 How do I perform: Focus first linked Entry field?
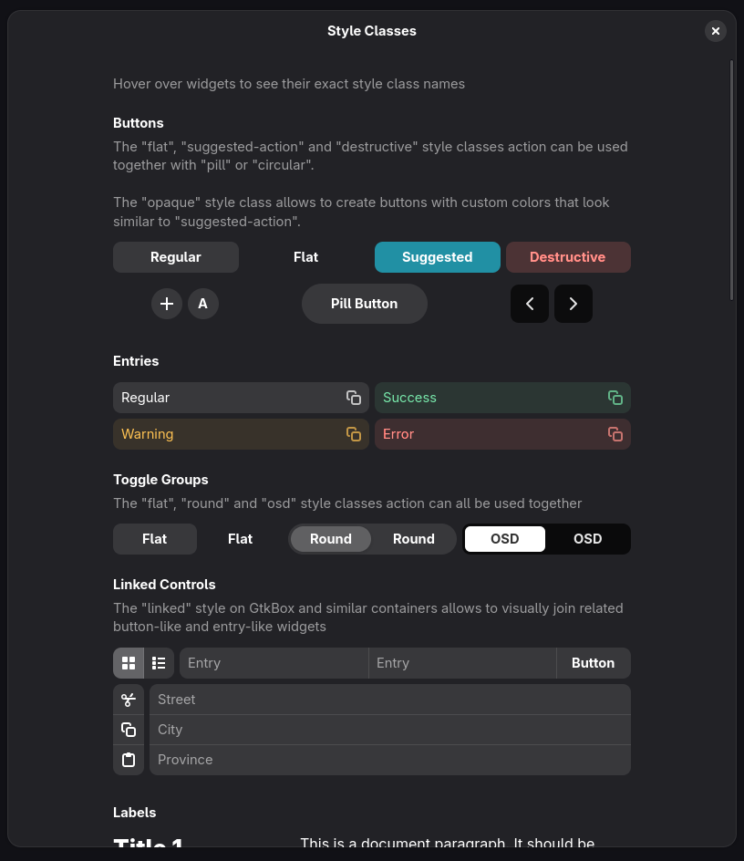274,663
